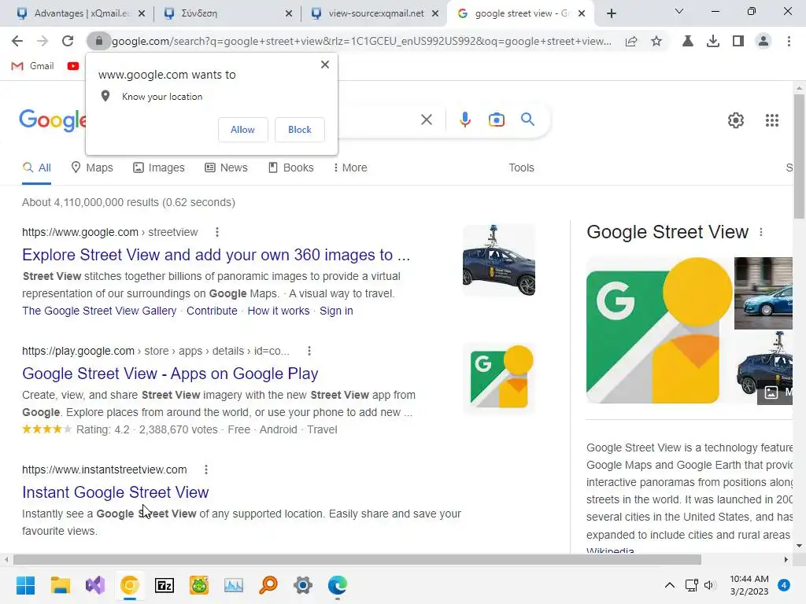Switch to Images results tab
806x604 pixels.
click(159, 168)
